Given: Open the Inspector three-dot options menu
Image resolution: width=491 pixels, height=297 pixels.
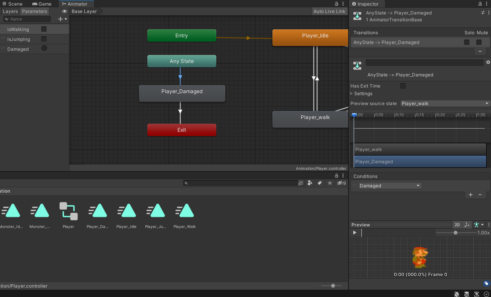Looking at the screenshot, I should tap(487, 4).
